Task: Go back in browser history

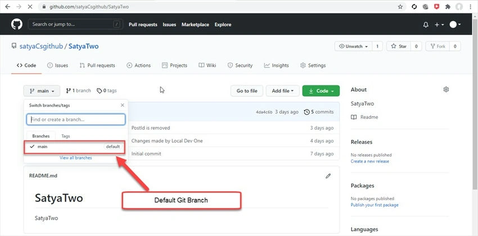Action: pyautogui.click(x=8, y=7)
